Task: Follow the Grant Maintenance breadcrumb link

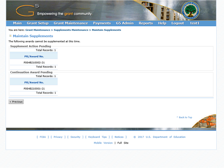Action: (38, 30)
